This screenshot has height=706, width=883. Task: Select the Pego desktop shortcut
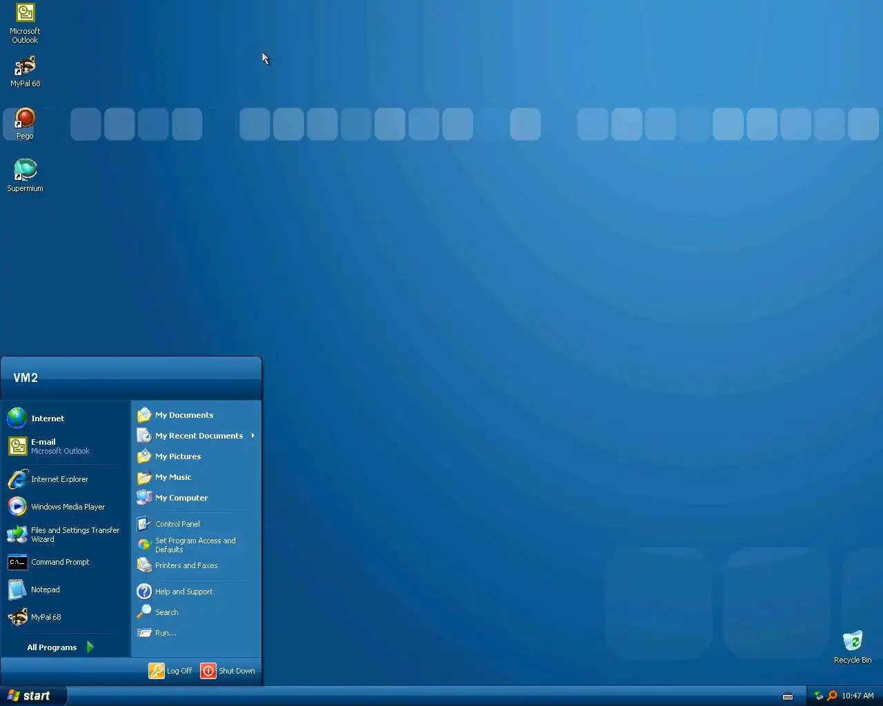coord(25,124)
